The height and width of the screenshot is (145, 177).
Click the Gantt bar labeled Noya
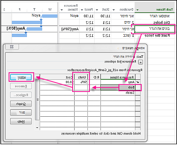(50, 16)
